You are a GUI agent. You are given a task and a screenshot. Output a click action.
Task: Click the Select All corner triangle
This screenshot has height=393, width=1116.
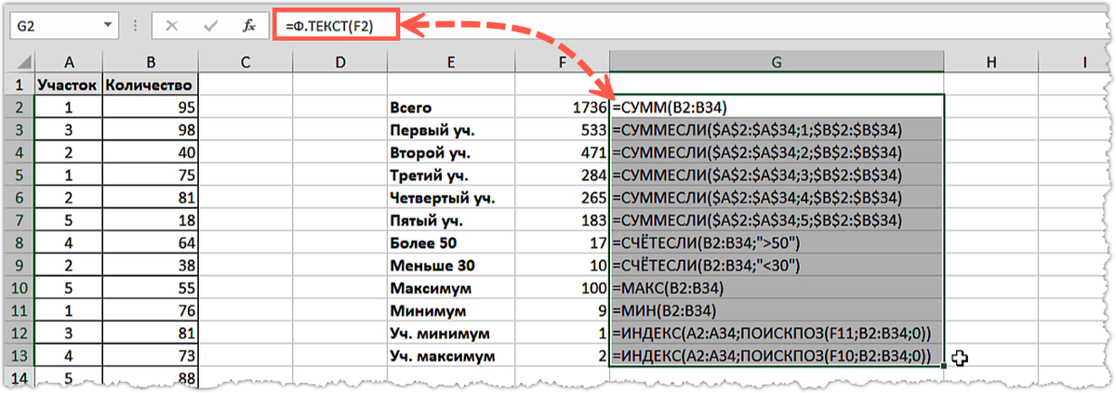[22, 61]
